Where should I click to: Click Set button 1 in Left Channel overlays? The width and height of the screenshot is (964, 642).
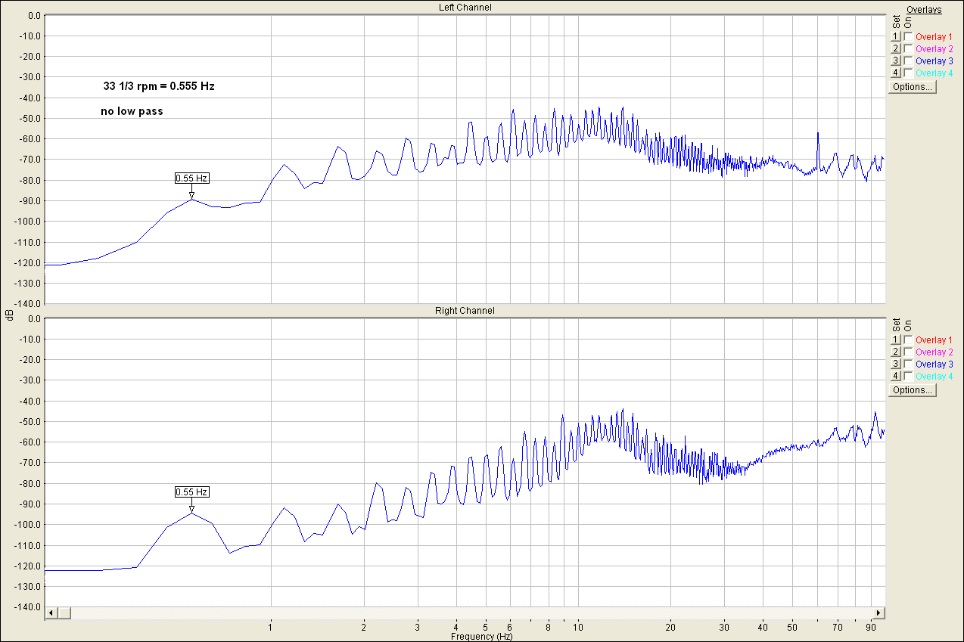point(896,36)
